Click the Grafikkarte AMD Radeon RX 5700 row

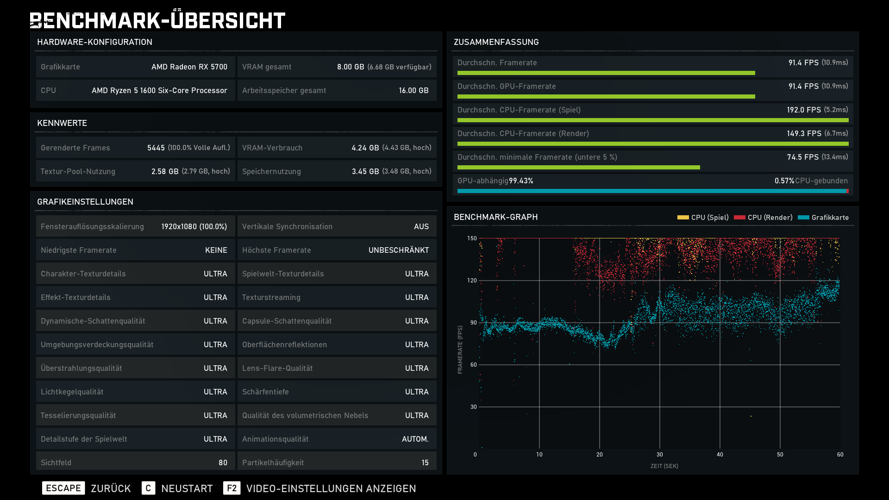[135, 67]
